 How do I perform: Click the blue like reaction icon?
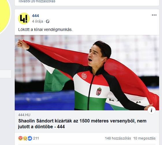tap(30, 138)
